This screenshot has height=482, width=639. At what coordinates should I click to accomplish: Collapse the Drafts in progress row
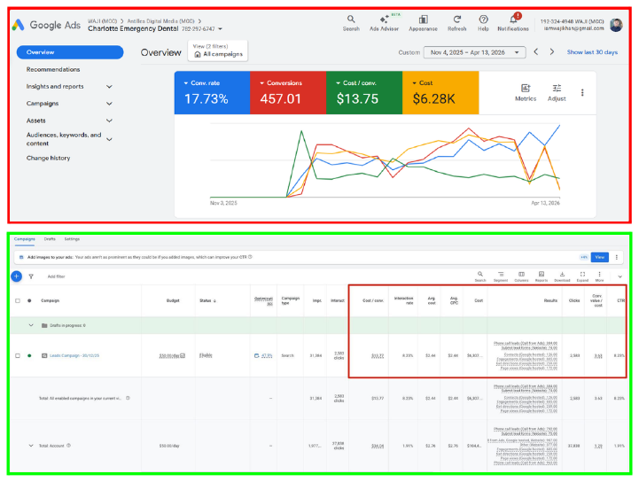pos(31,325)
